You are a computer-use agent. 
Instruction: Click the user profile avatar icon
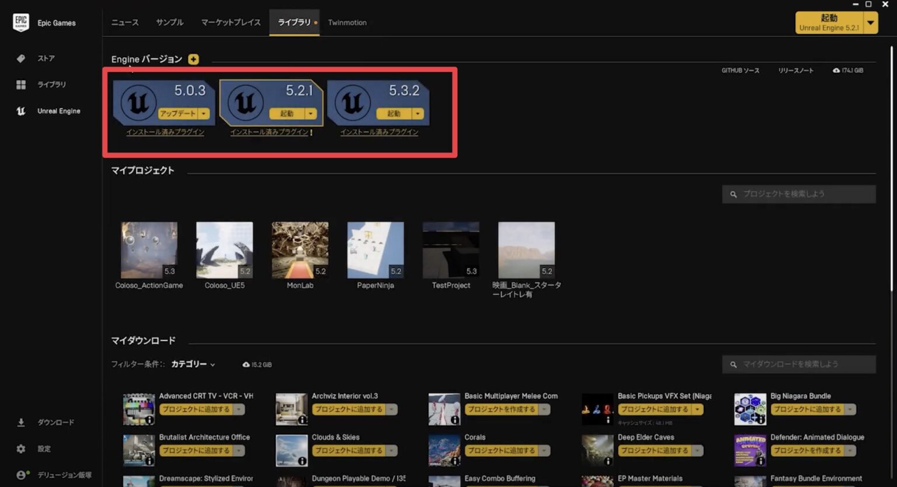tap(21, 475)
